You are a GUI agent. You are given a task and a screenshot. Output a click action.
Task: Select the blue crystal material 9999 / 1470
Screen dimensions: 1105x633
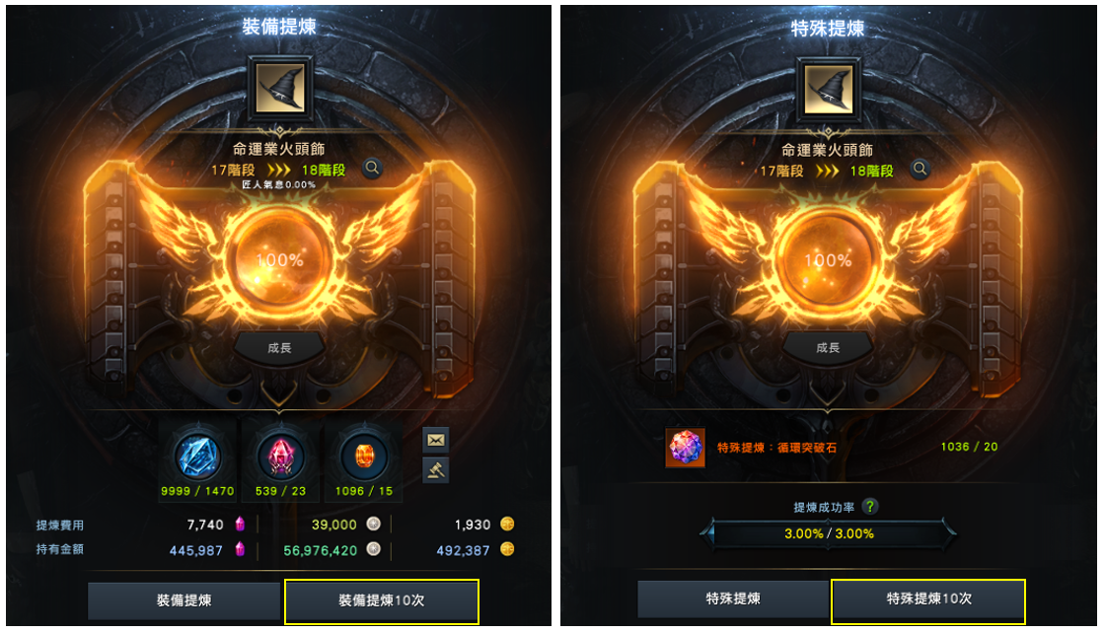point(198,456)
